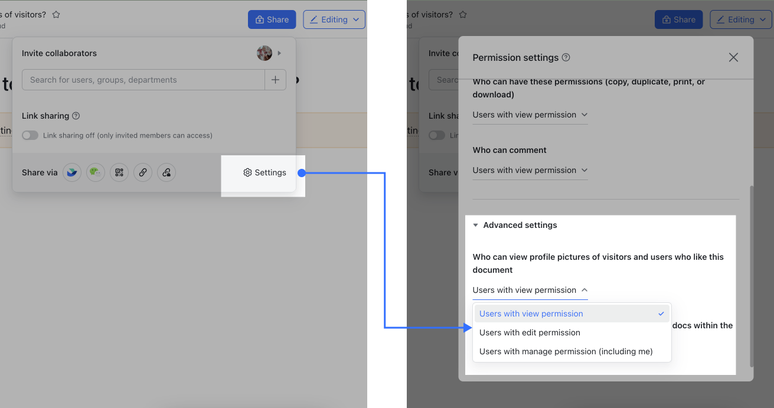Select Users with edit permission option

tap(529, 332)
